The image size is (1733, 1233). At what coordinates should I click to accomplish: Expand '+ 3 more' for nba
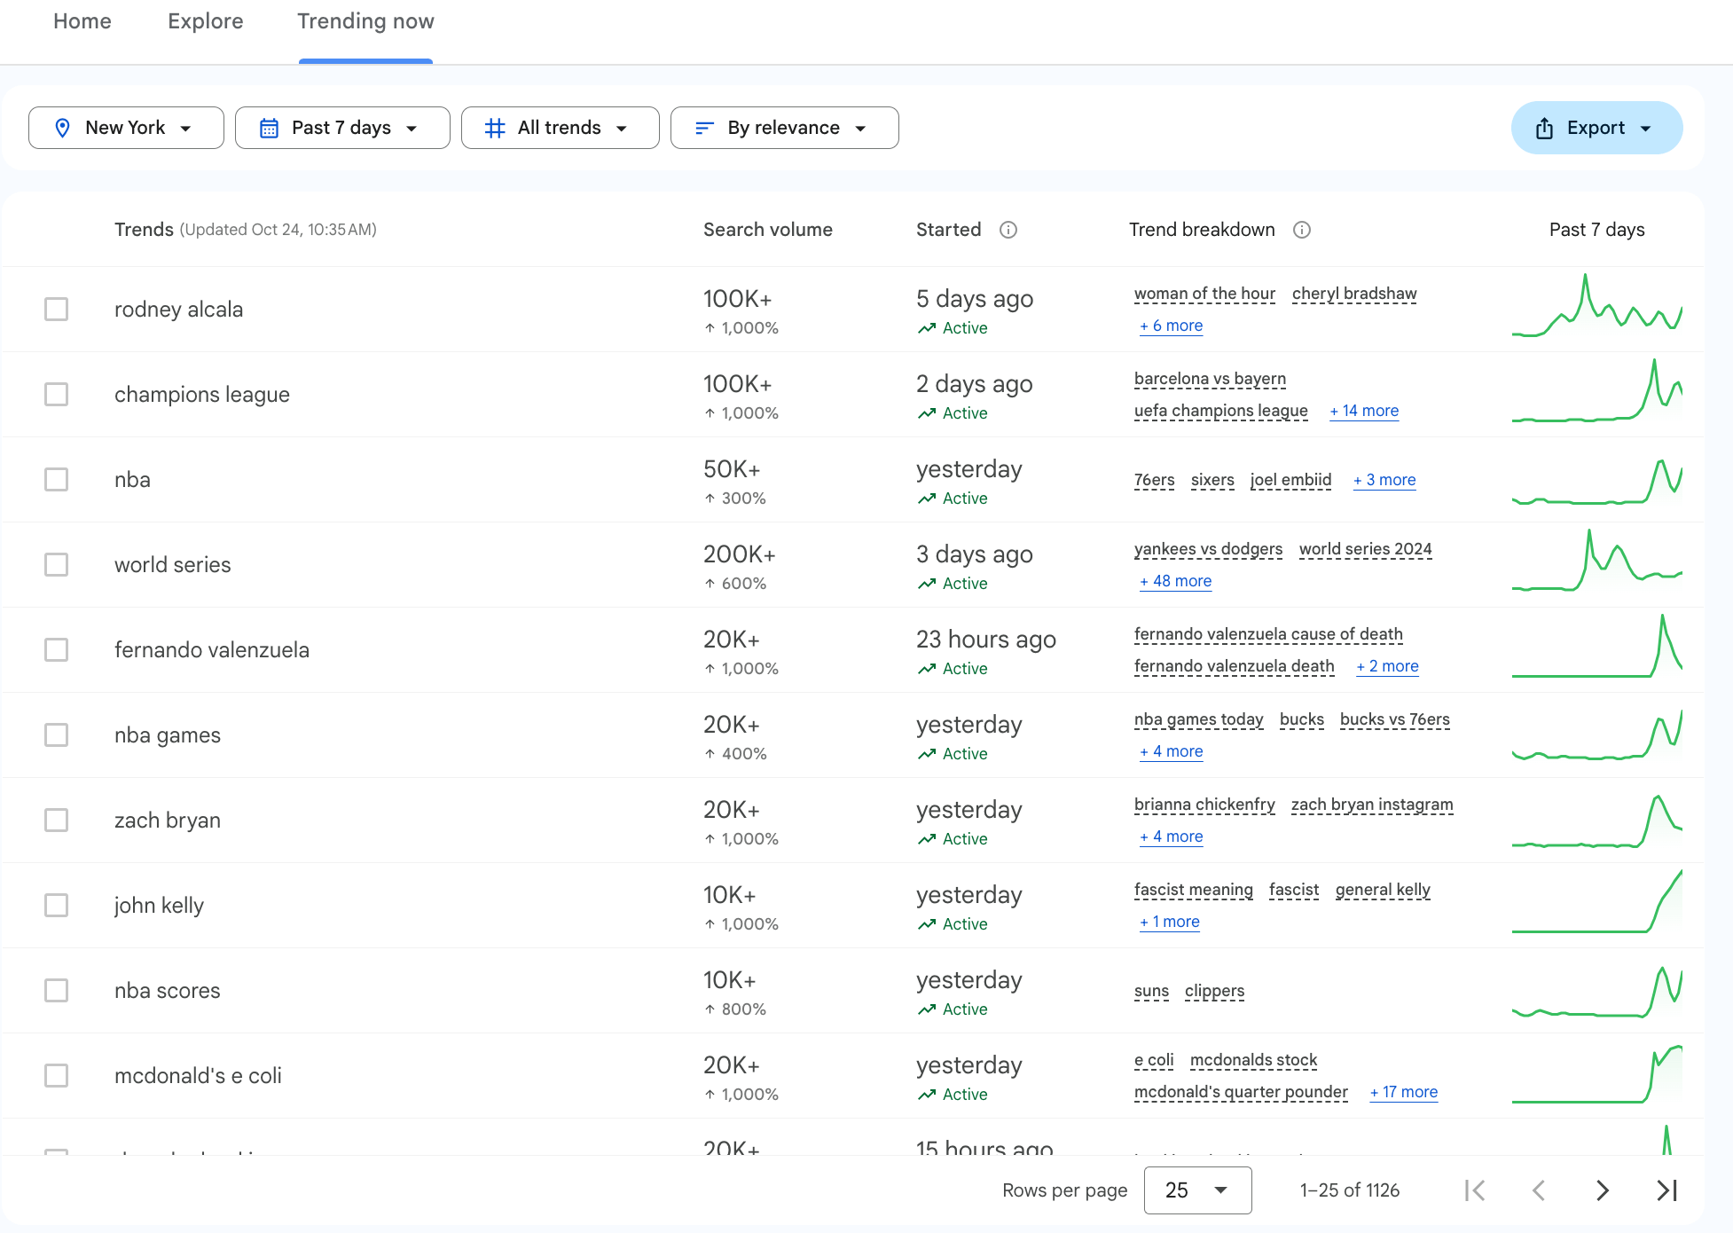1384,480
